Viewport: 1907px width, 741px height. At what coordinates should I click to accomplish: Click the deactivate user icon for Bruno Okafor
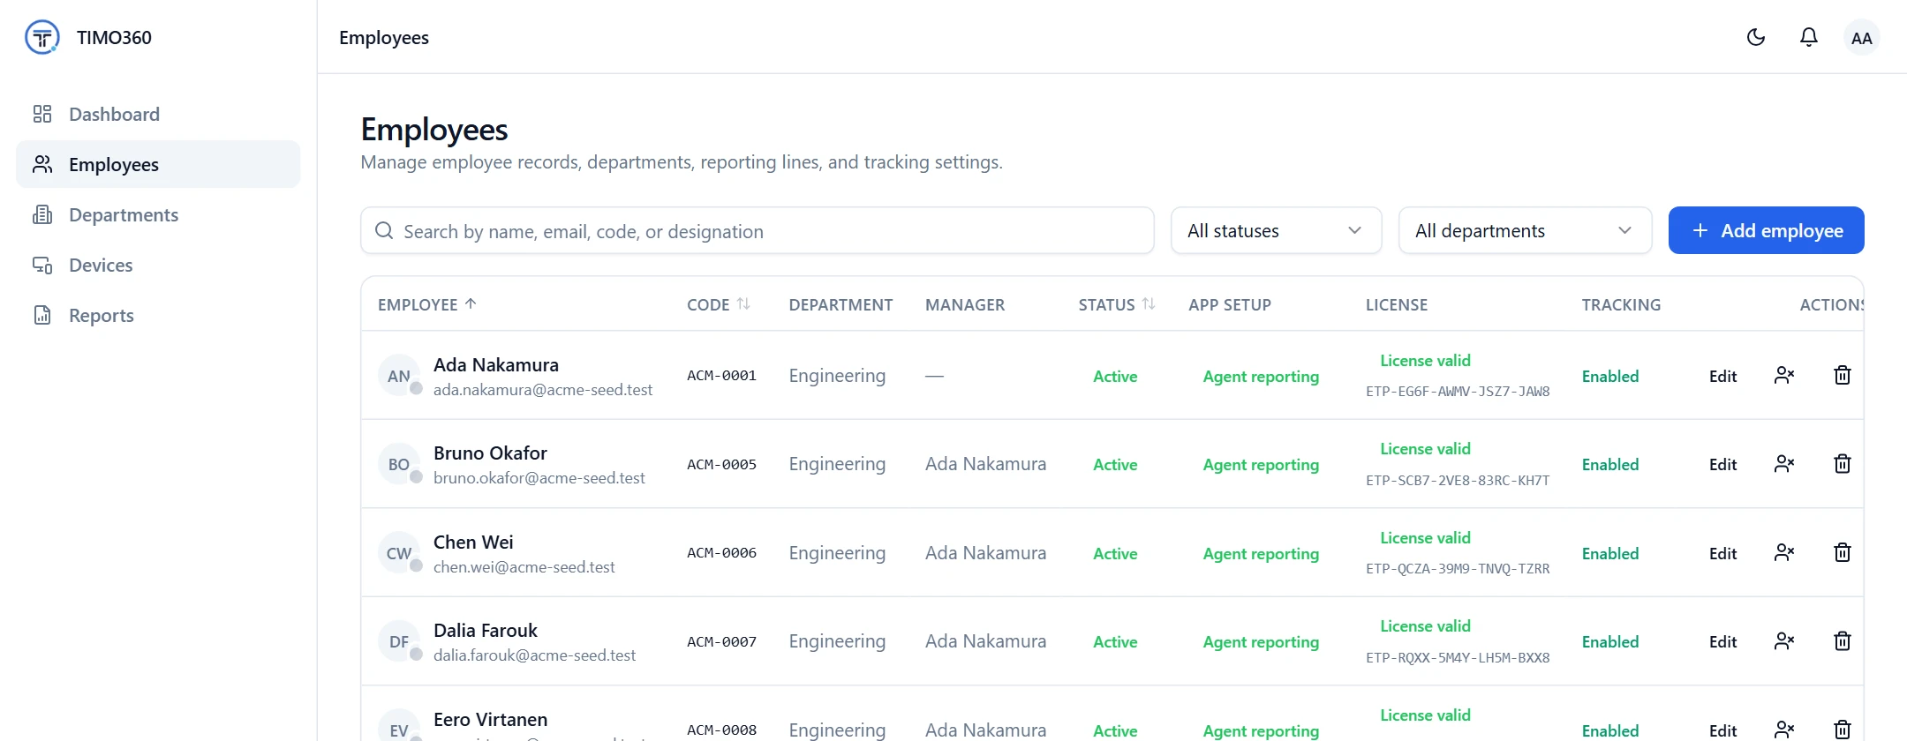click(x=1784, y=464)
